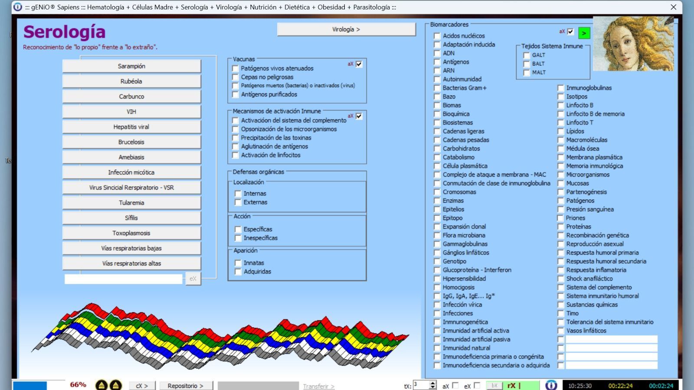Uncheck the aX box in Vacunas group

pos(359,64)
